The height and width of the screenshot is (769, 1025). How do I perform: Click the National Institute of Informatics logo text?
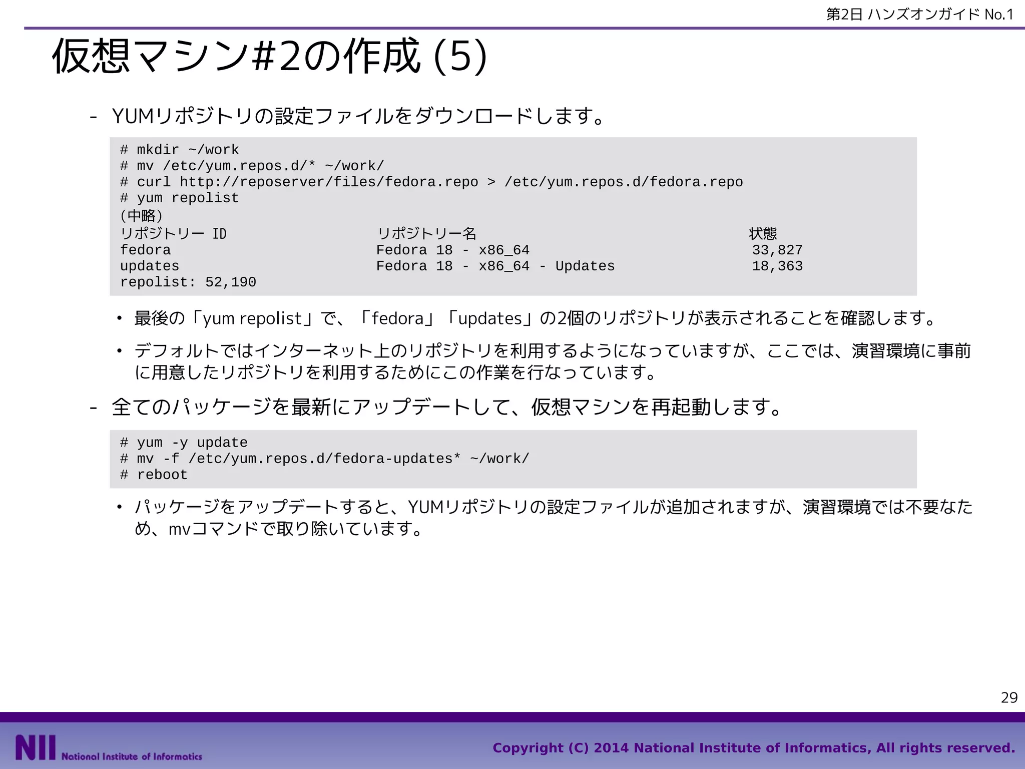tap(132, 756)
